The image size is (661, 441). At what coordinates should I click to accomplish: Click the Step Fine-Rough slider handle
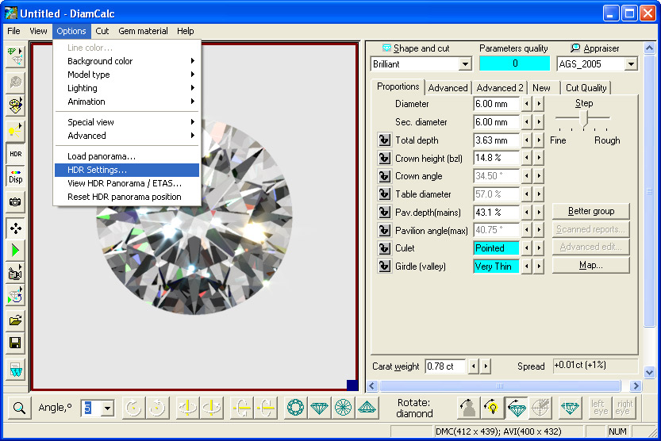(585, 117)
